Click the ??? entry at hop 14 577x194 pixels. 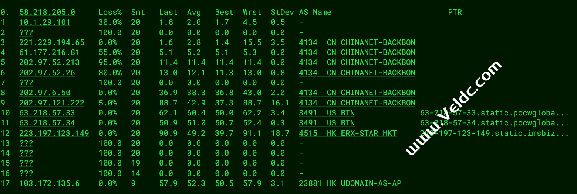click(x=26, y=153)
